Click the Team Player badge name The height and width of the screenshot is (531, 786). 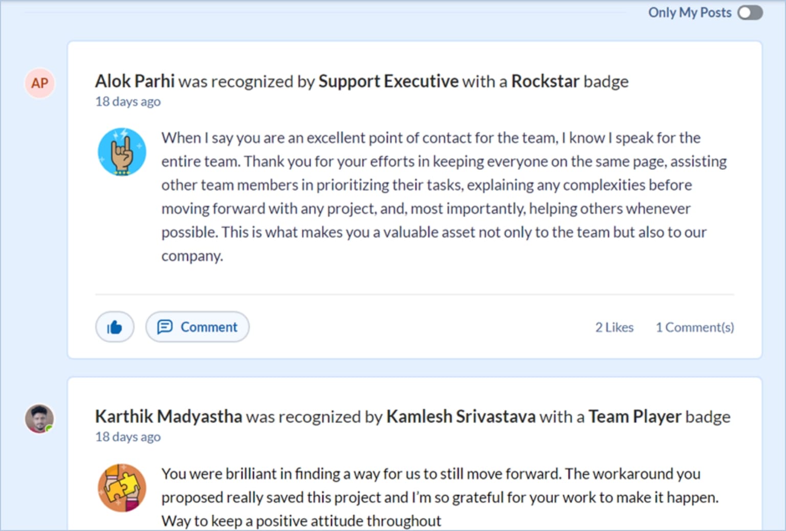[x=635, y=417]
